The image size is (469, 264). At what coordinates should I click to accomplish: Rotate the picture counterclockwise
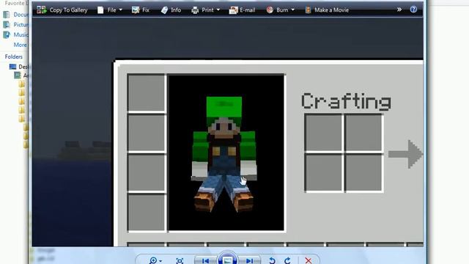[272, 261]
